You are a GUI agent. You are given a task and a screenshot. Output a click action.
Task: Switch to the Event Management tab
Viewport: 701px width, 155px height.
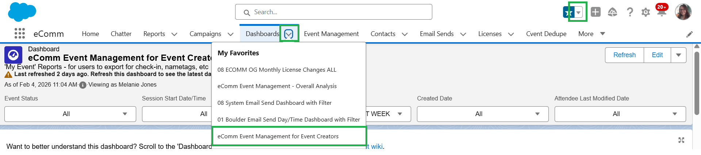pos(331,34)
